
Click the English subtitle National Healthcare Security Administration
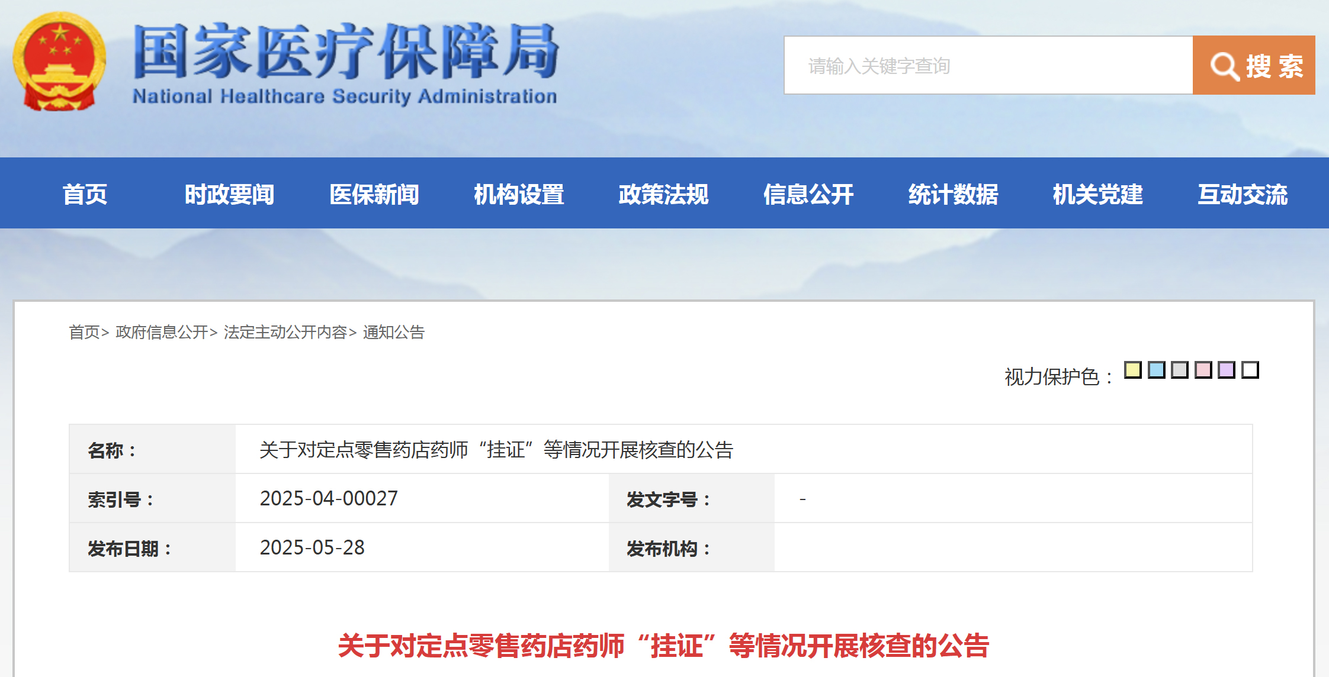tap(345, 96)
